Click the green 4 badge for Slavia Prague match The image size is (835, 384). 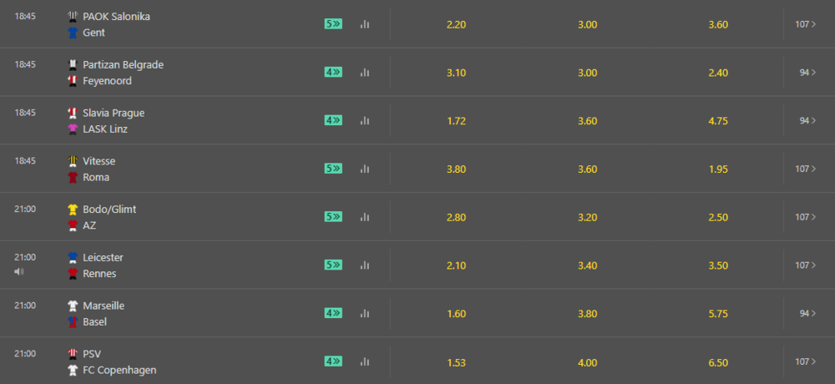tap(333, 120)
